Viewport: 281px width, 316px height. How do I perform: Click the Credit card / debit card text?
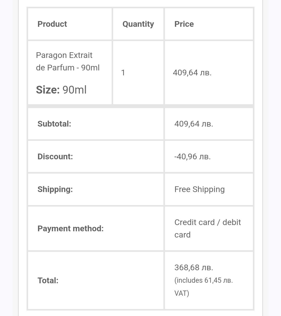point(207,228)
